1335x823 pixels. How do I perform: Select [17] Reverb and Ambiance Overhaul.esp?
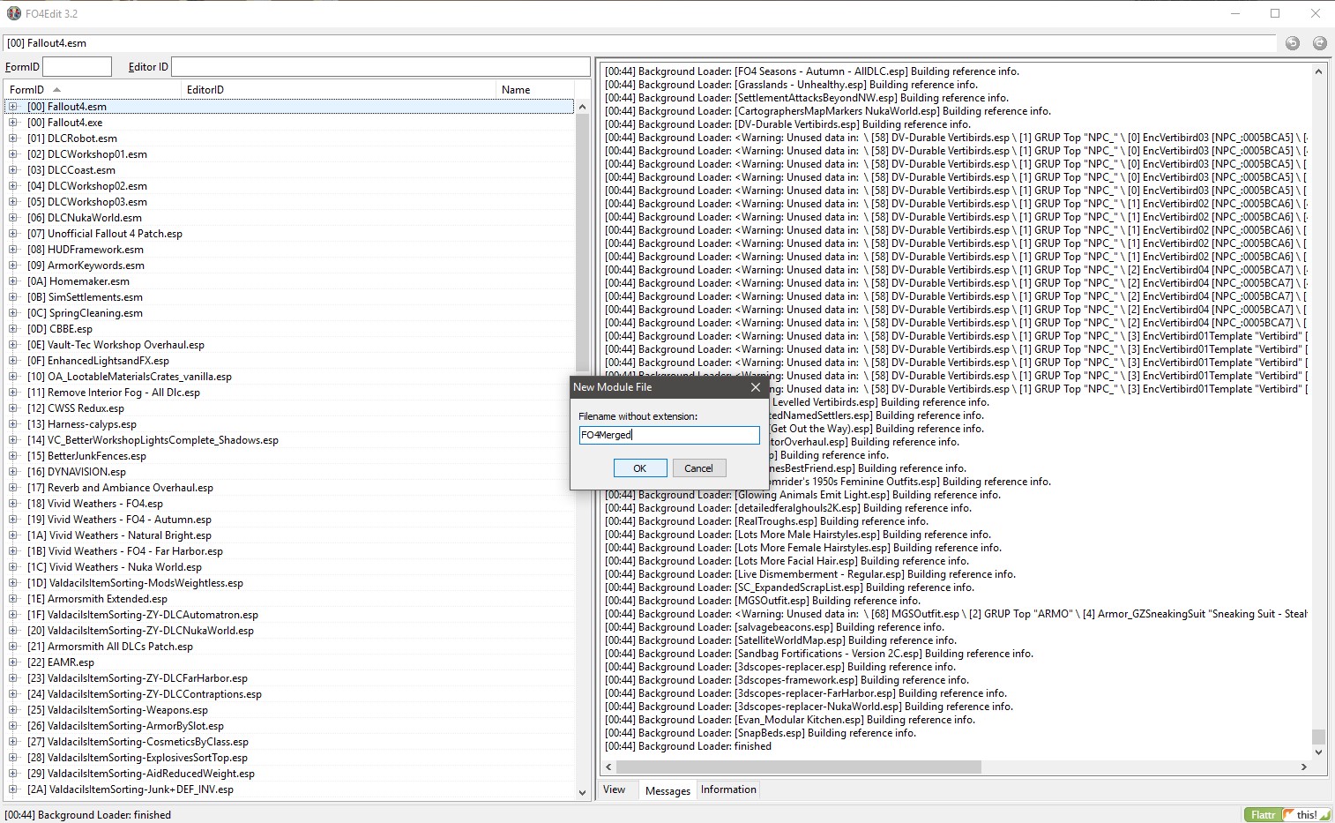120,488
